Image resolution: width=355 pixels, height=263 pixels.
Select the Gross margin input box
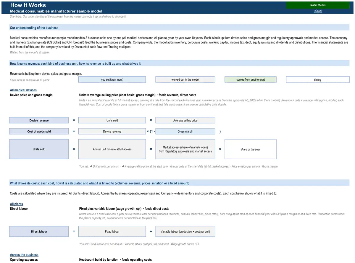(x=185, y=131)
